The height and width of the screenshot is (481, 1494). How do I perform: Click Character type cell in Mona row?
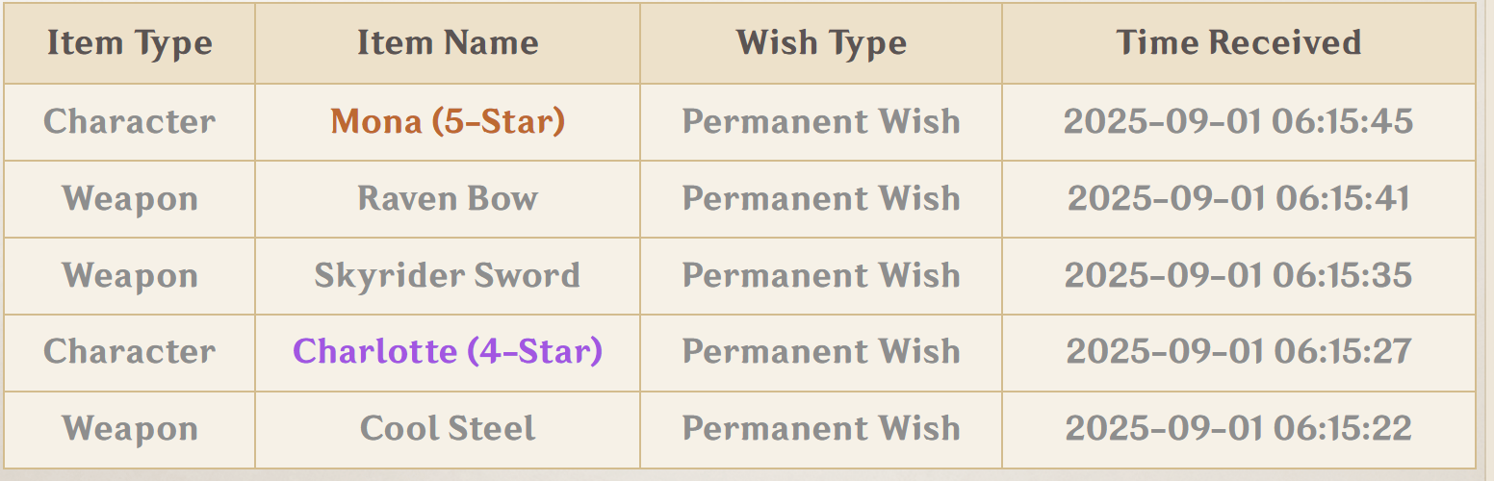pos(130,122)
